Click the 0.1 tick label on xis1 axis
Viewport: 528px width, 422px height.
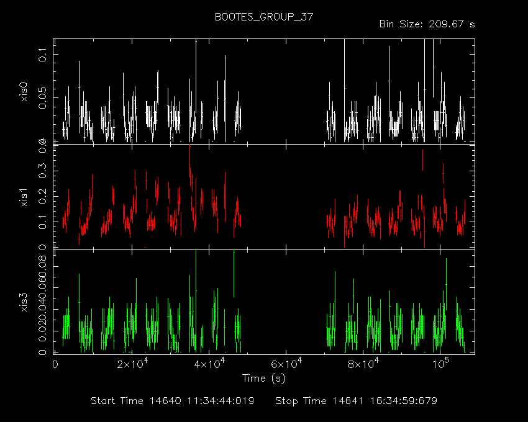(x=43, y=222)
